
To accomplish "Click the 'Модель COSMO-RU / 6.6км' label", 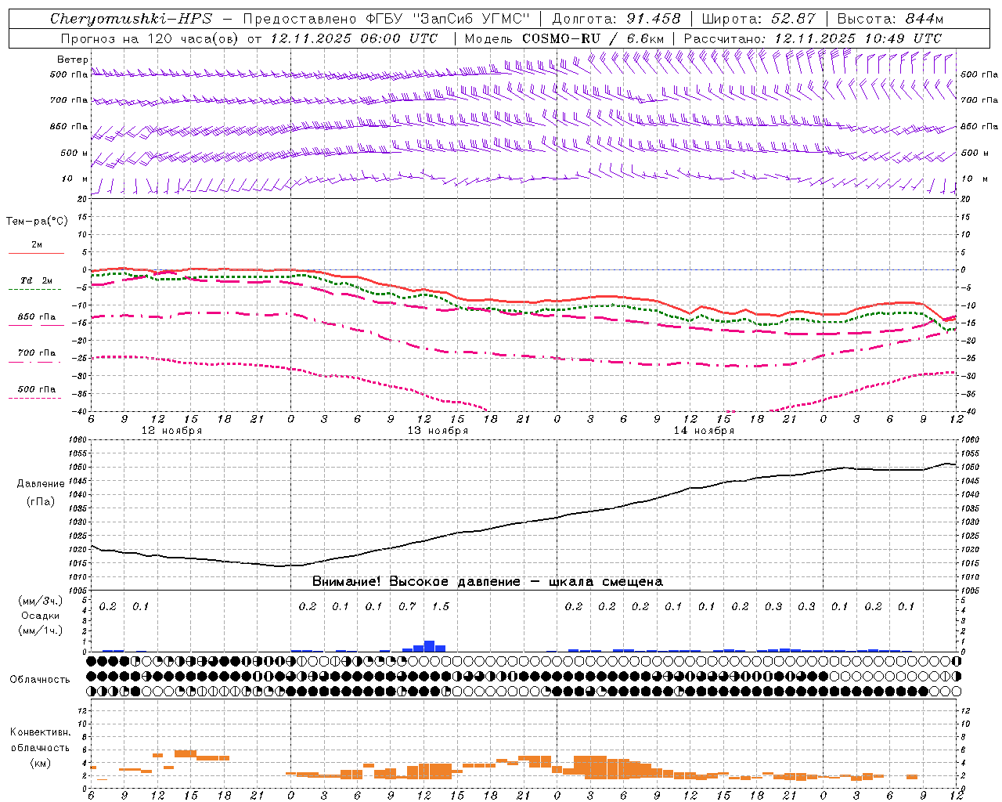I will (x=564, y=38).
